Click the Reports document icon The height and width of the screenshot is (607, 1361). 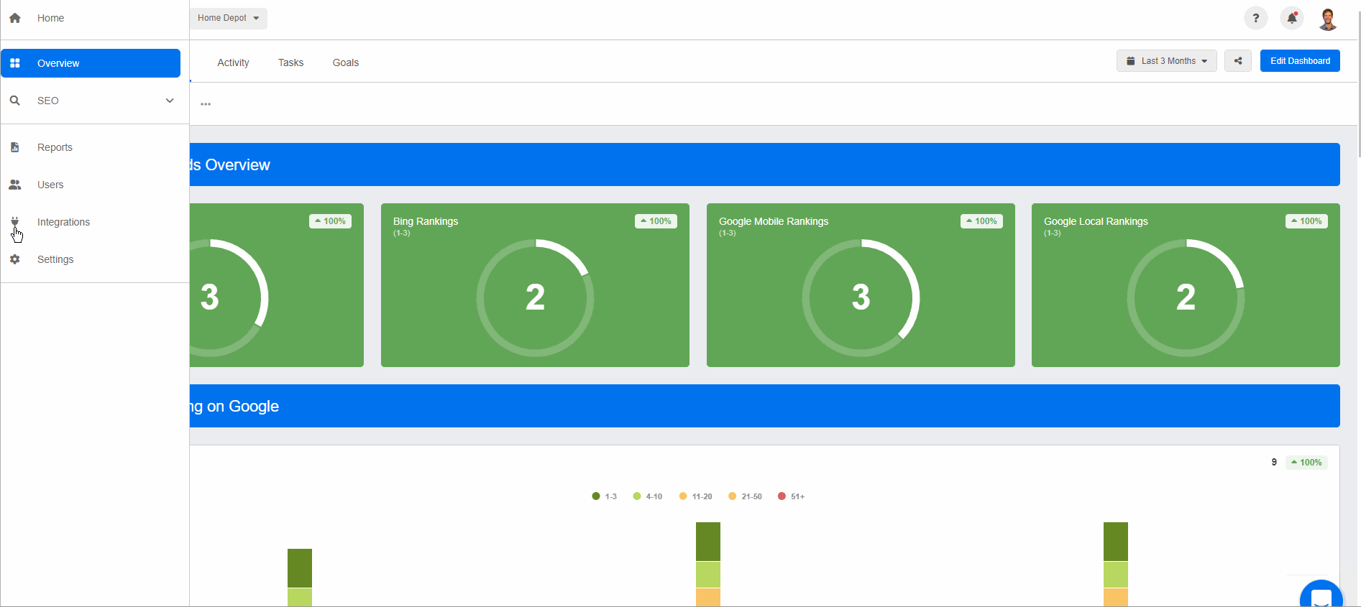click(15, 147)
